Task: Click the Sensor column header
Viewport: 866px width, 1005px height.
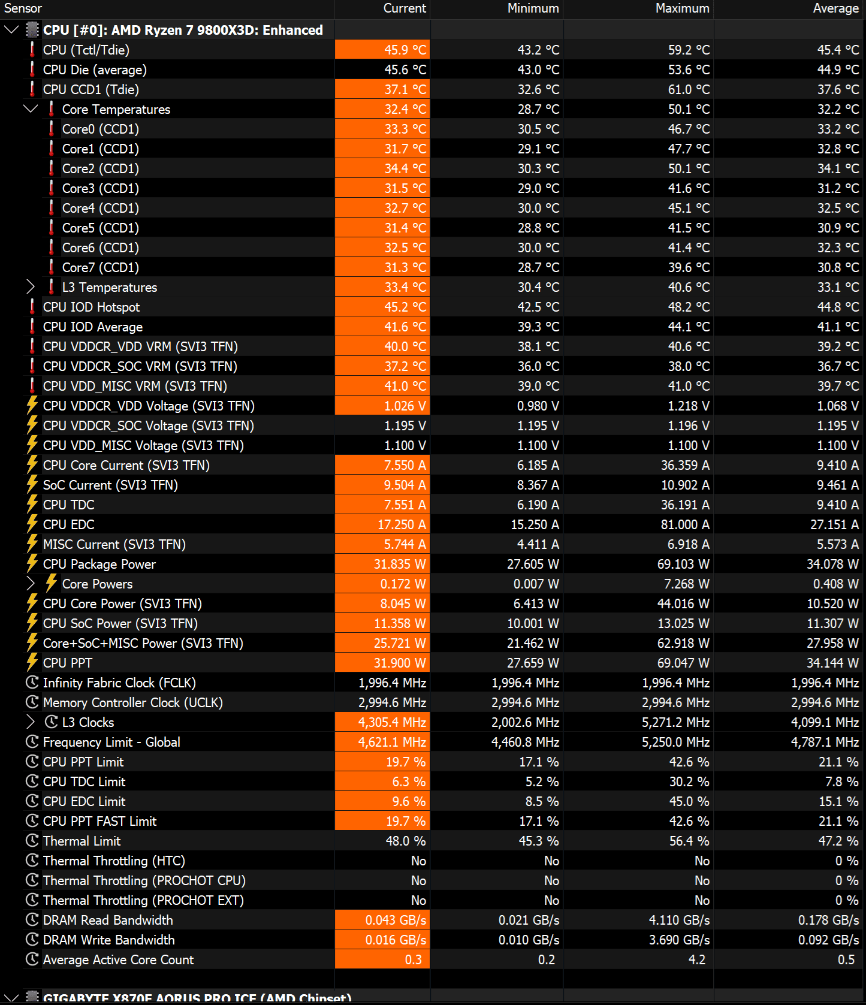Action: (x=167, y=9)
